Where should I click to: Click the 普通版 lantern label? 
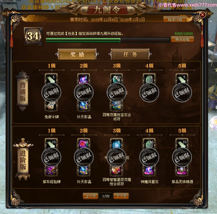23,91
